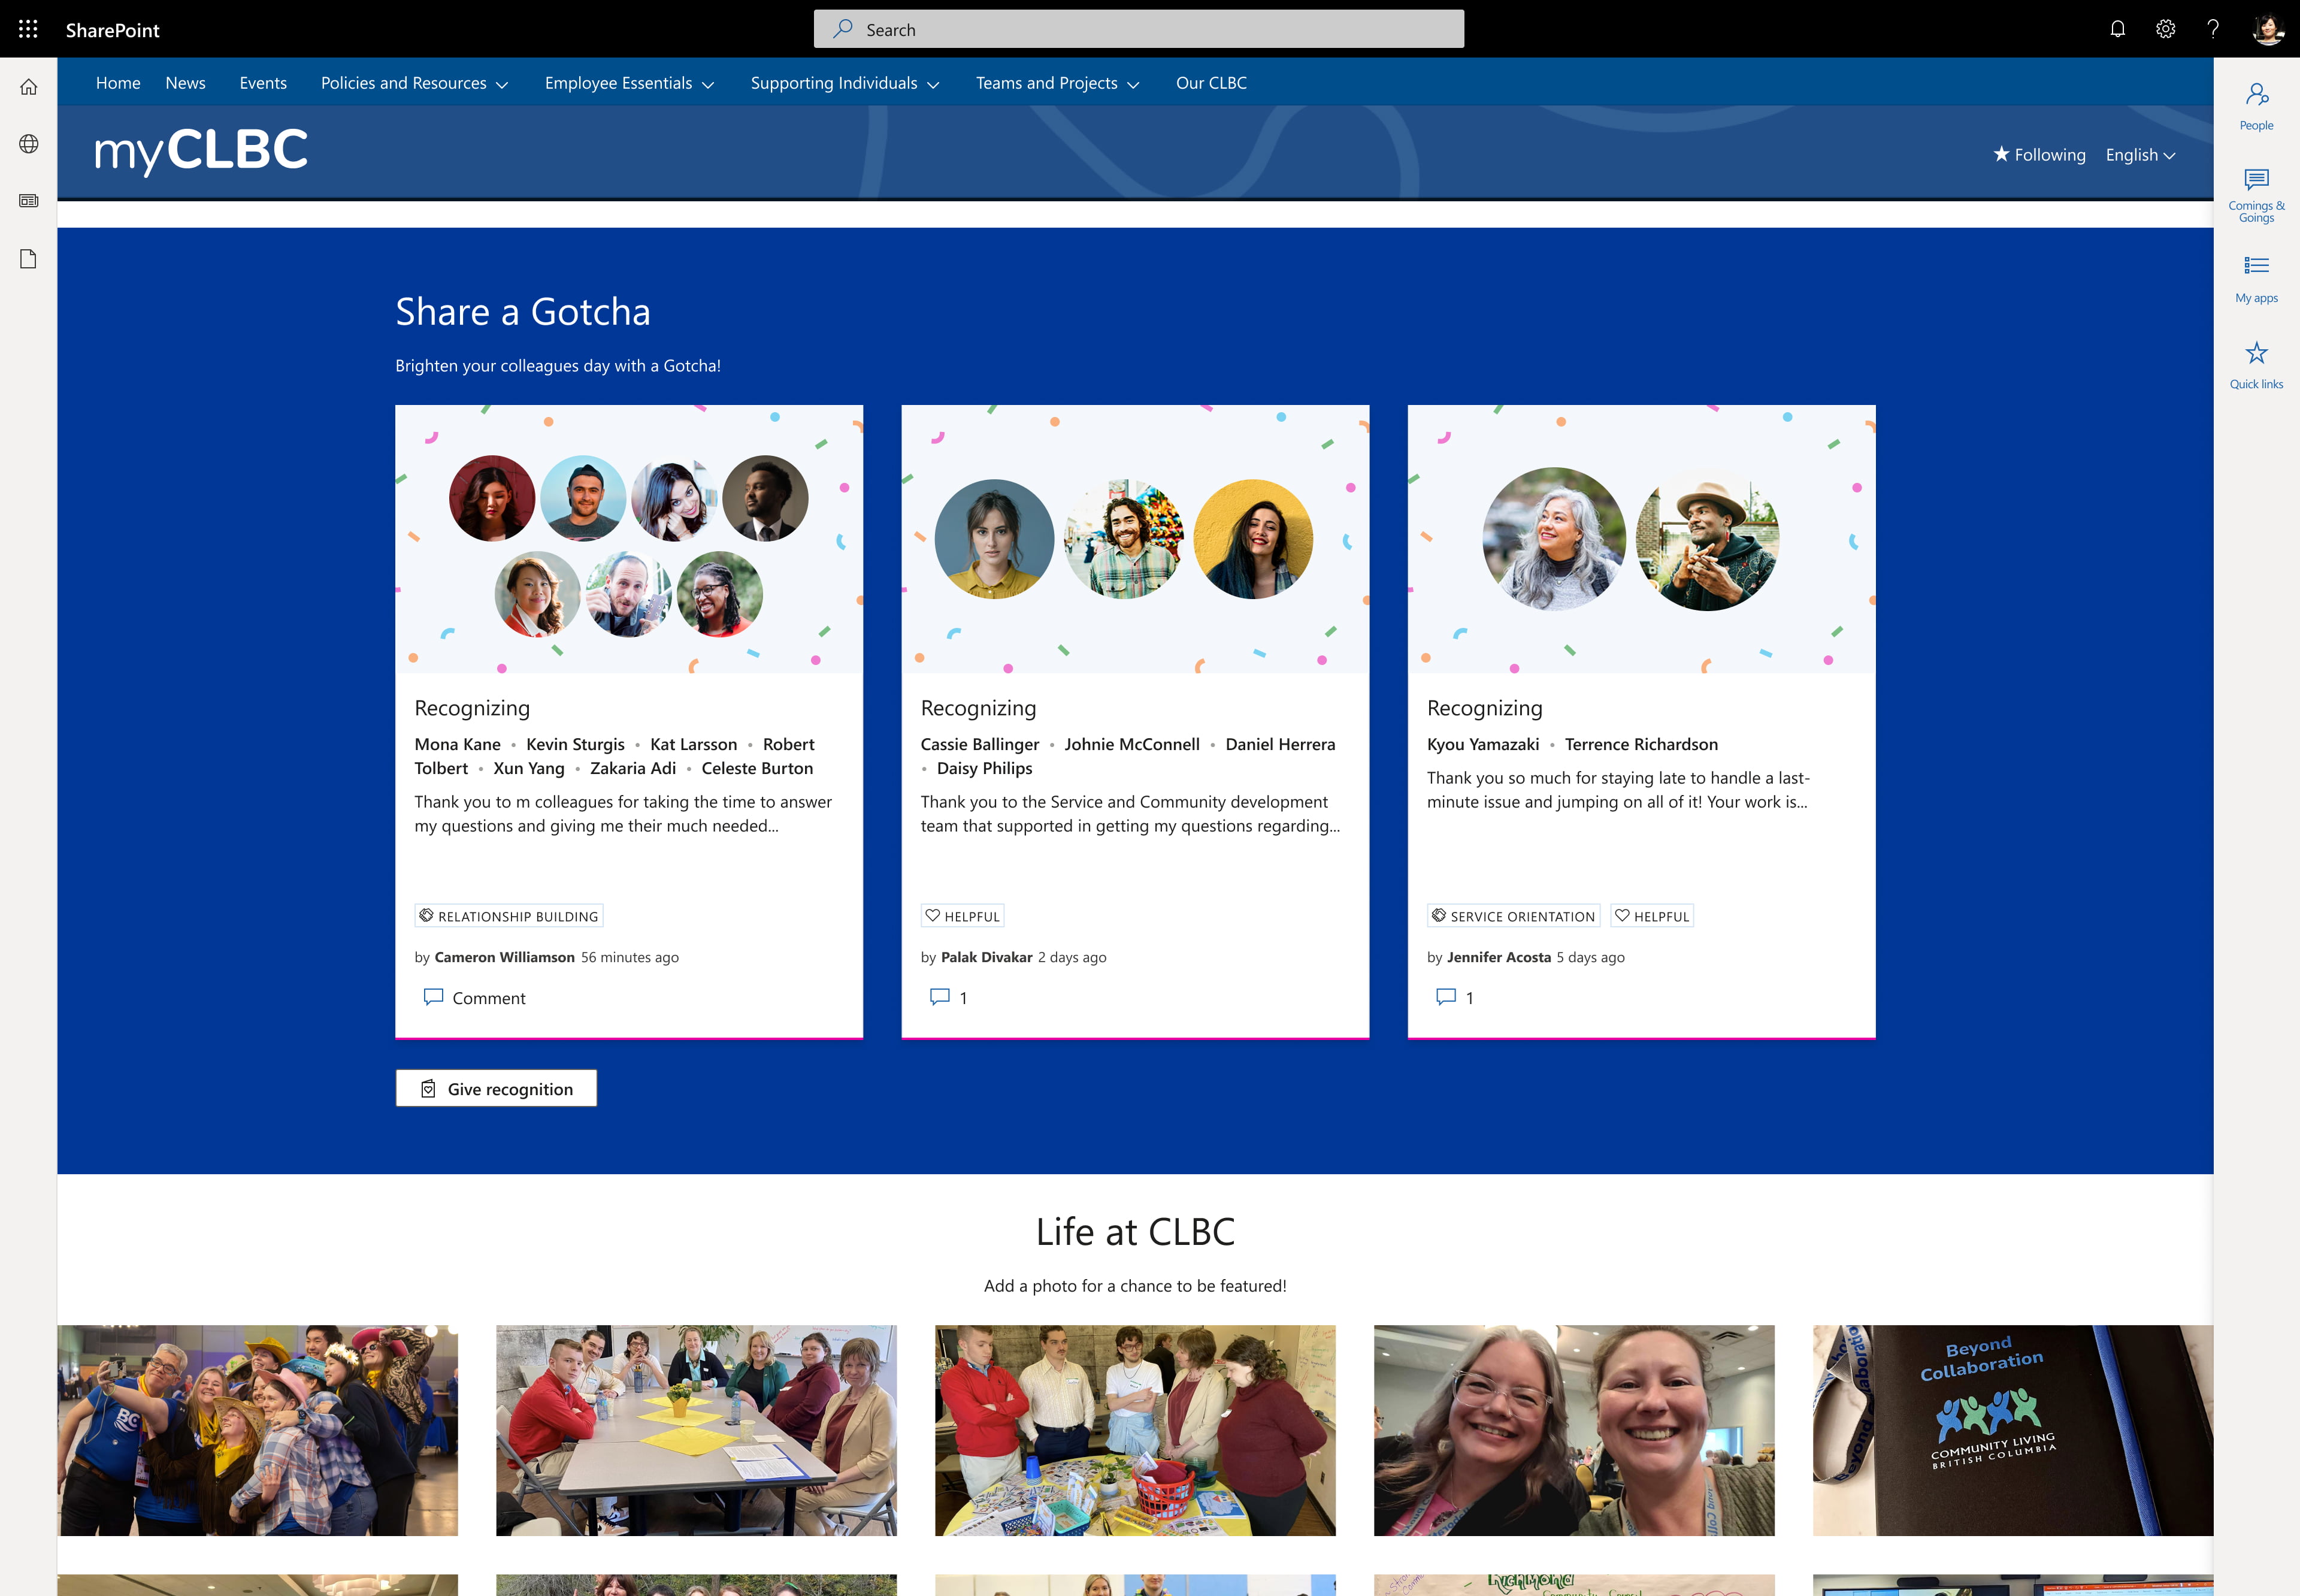Open the Comings & Goings panel
This screenshot has height=1596, width=2300.
pyautogui.click(x=2256, y=190)
